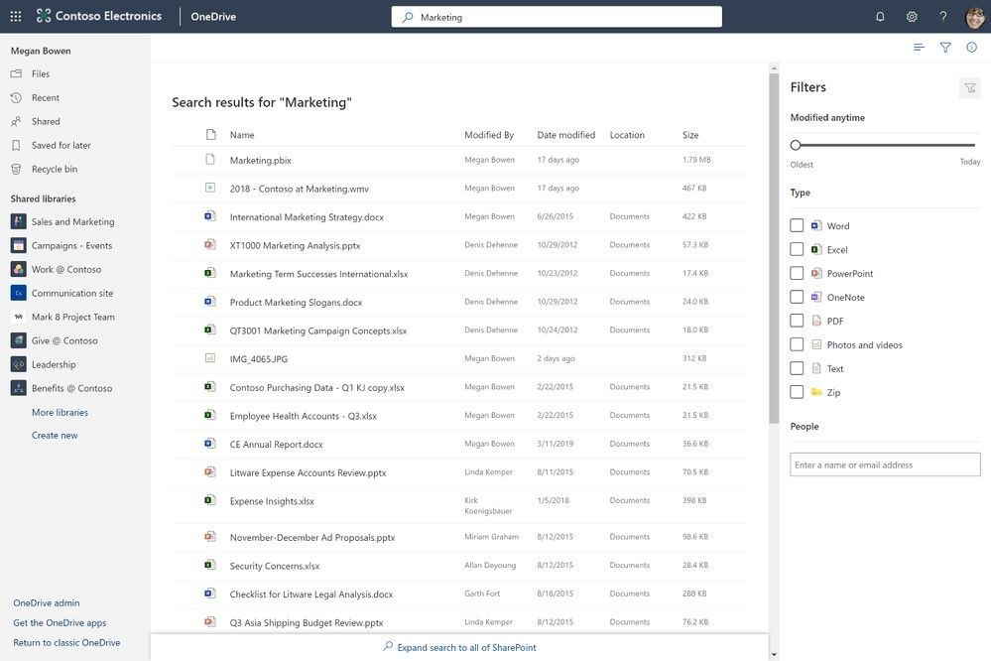Viewport: 991px width, 661px height.
Task: Open the OneDrive admin link
Action: click(x=47, y=602)
